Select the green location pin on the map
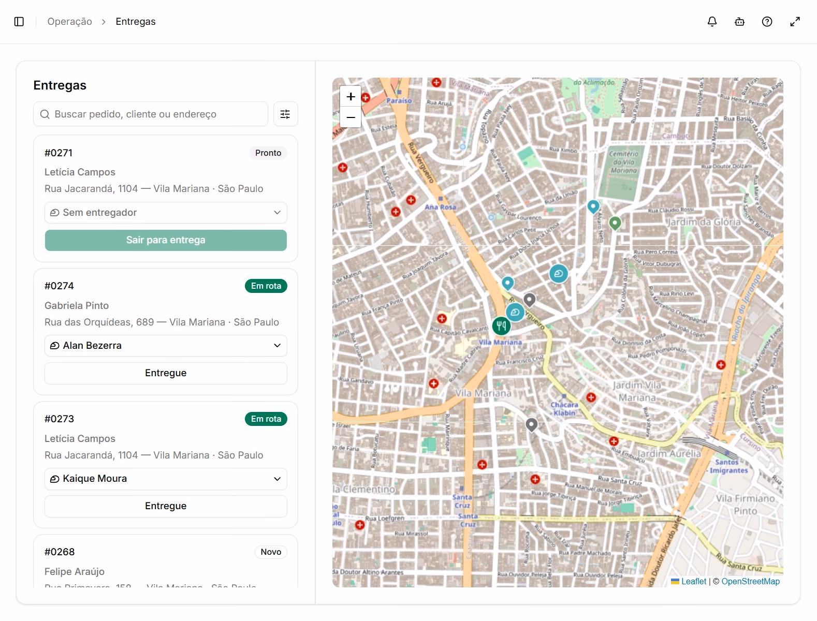 [615, 223]
